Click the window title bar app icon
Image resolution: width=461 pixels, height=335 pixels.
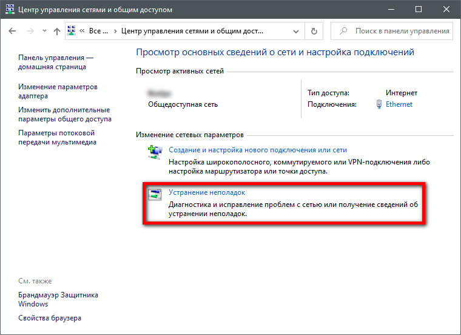tap(10, 9)
